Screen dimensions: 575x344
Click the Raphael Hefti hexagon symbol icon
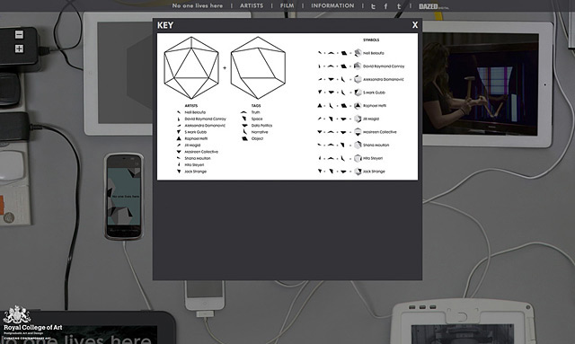[x=358, y=106]
